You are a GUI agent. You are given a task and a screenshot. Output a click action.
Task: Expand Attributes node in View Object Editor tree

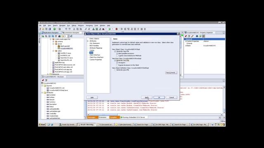88,41
